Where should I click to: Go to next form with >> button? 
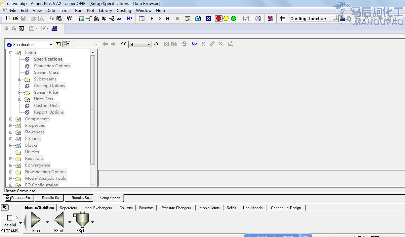[x=156, y=44]
